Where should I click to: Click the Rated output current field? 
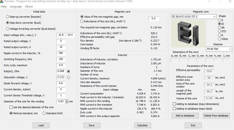(x=61, y=47)
